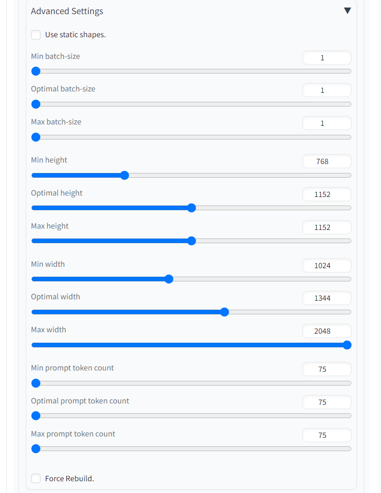Click the Max batch-size slider handle
Viewport: 381px width, 493px height.
click(36, 137)
